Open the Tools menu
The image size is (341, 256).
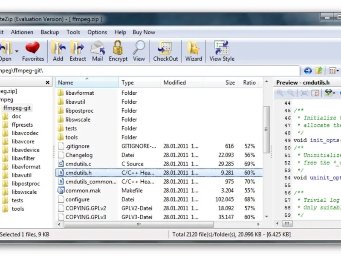73,32
